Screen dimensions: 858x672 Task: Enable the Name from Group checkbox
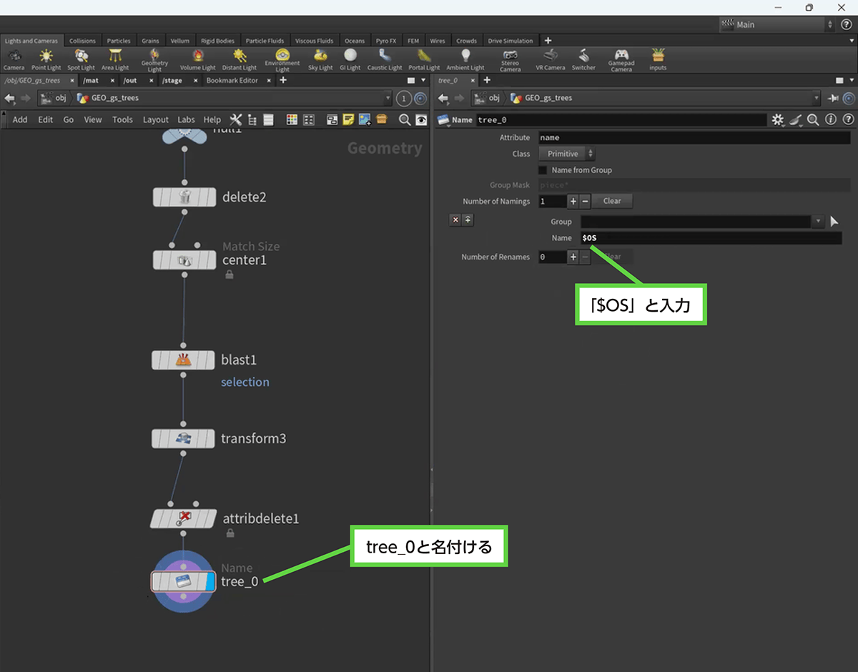coord(543,170)
